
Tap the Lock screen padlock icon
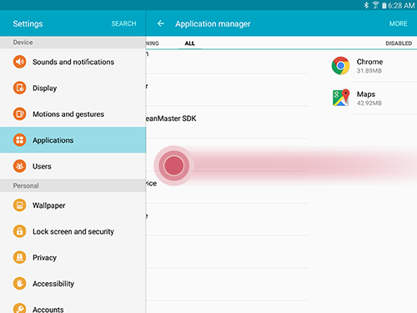(x=19, y=231)
